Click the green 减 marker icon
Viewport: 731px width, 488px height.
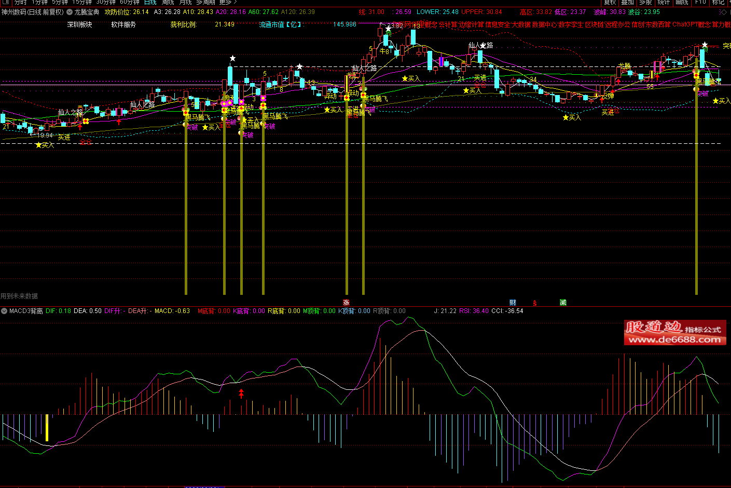(563, 303)
